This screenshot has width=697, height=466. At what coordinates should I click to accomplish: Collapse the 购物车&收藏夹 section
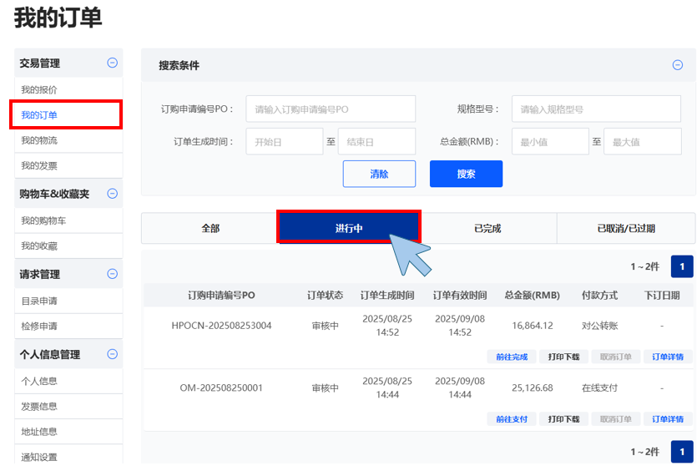[x=113, y=194]
